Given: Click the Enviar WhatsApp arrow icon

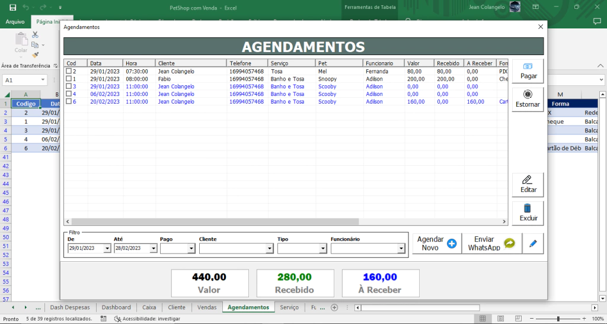Looking at the screenshot, I should [x=509, y=243].
